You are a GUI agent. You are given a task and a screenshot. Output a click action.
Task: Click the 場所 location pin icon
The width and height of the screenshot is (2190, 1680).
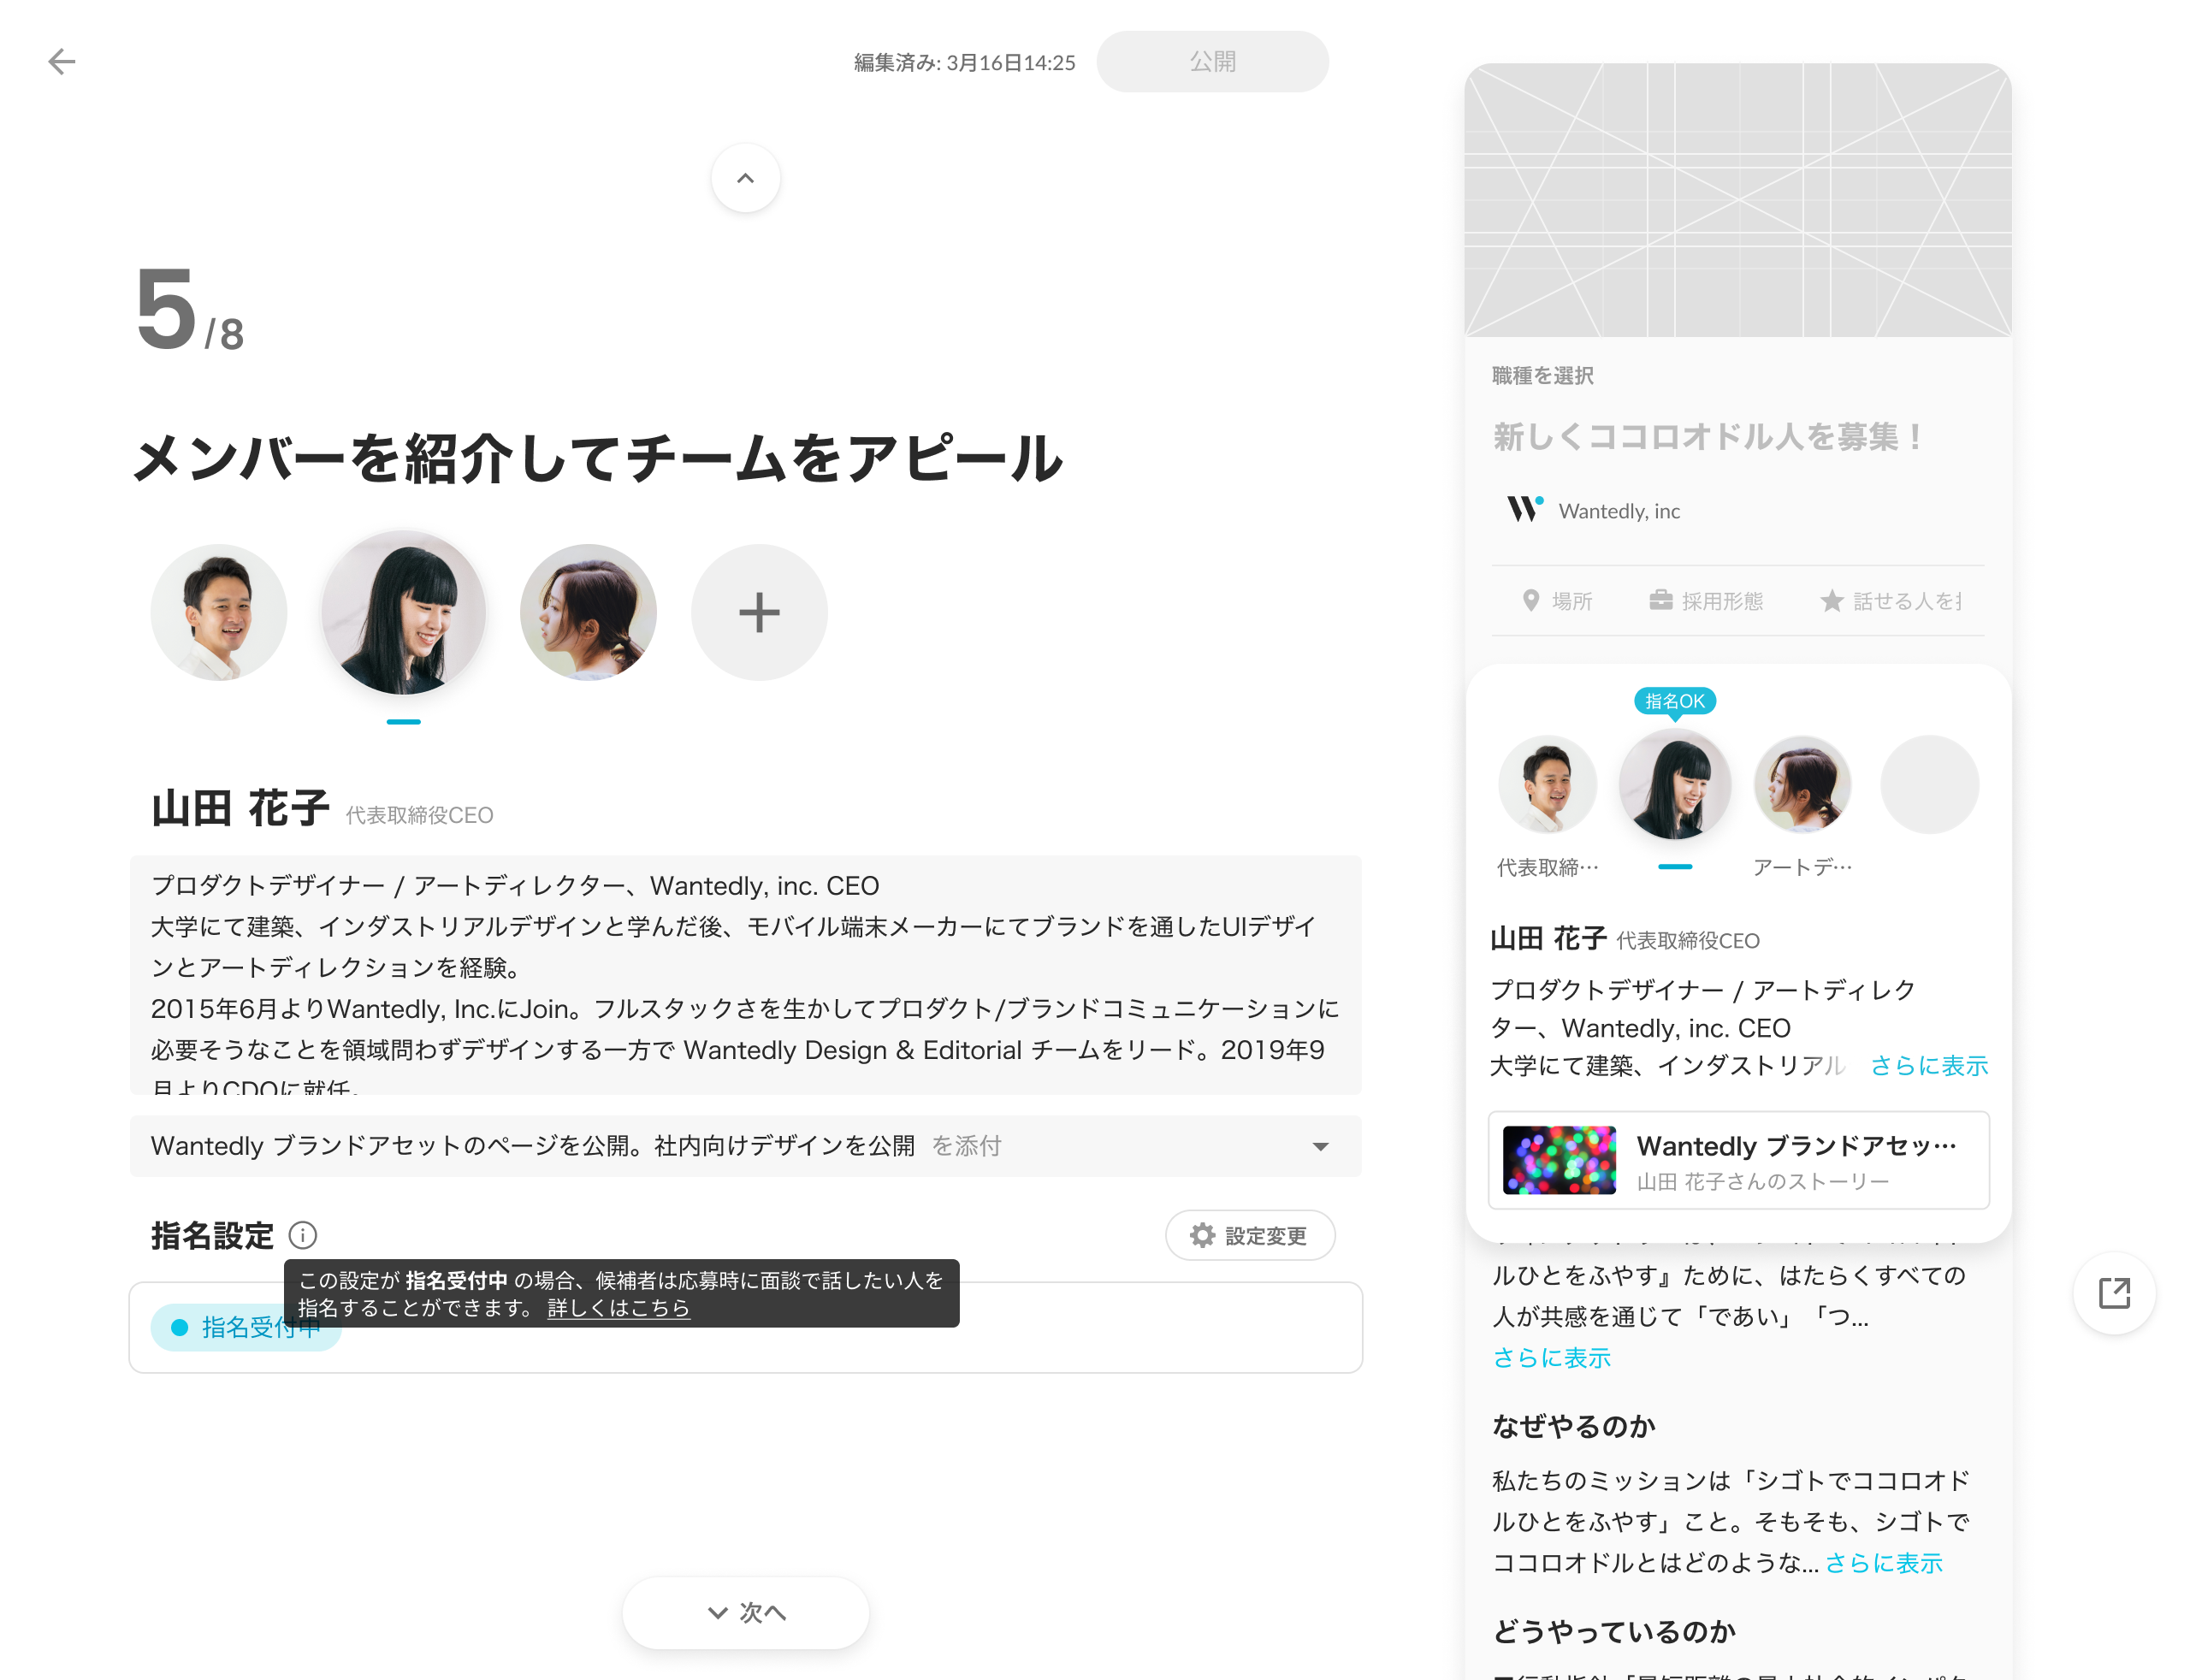coord(1530,601)
